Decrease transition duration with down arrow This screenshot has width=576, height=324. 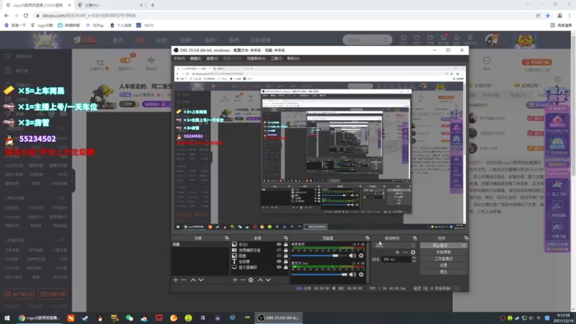pos(414,261)
